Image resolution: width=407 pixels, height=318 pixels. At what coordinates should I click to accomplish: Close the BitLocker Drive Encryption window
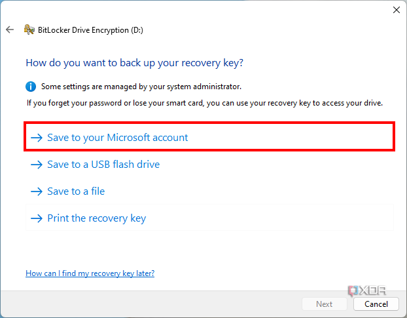pos(396,10)
